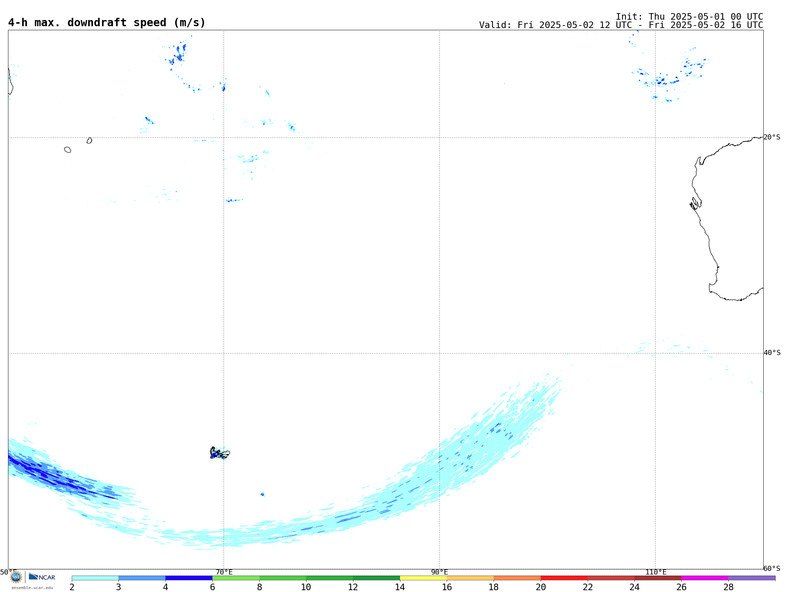The width and height of the screenshot is (787, 592).
Task: Click the Kerguelen Islands outline near 70°E
Action: click(x=220, y=453)
